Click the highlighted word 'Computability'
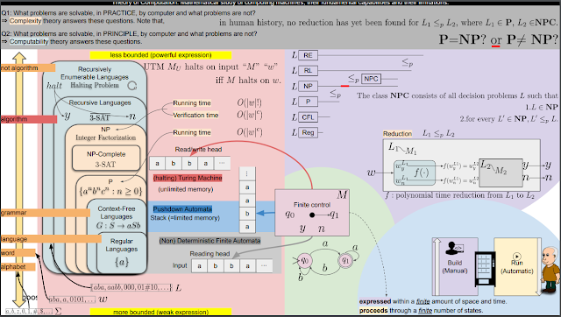The height and width of the screenshot is (317, 561). pyautogui.click(x=29, y=41)
